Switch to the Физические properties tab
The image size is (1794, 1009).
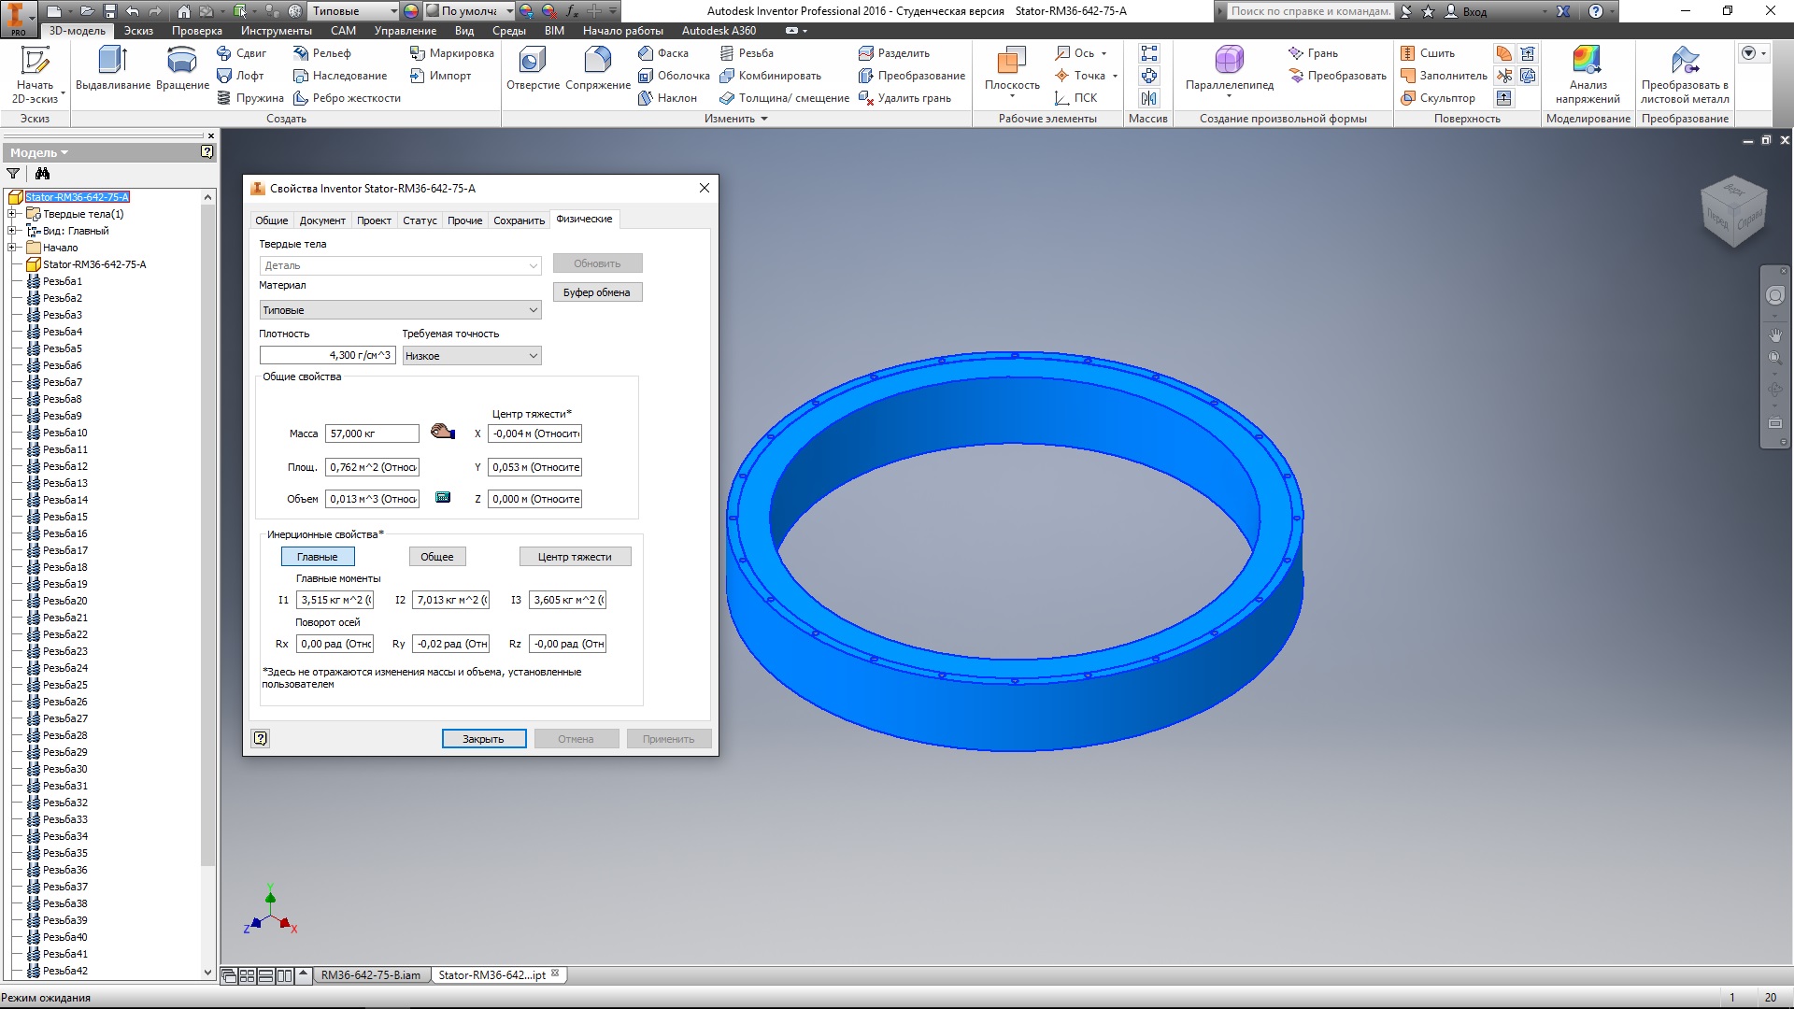coord(583,220)
